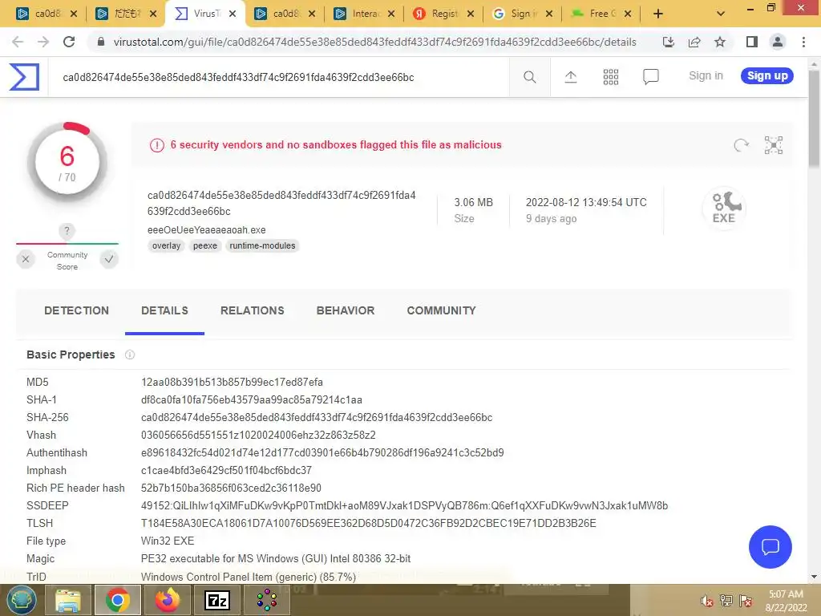Click the Vhash value 036056656d551551z...
Viewport: 821px width, 616px height.
tap(258, 435)
